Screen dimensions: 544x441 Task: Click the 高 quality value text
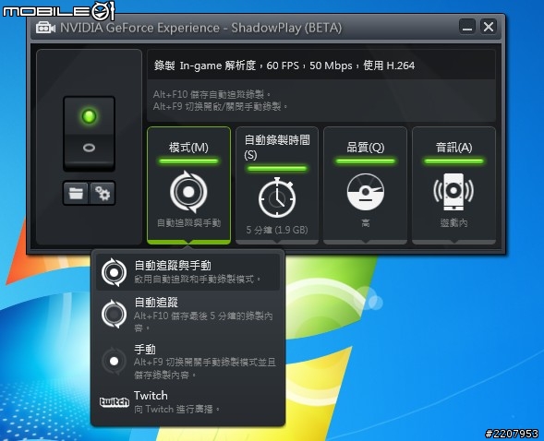coord(366,222)
